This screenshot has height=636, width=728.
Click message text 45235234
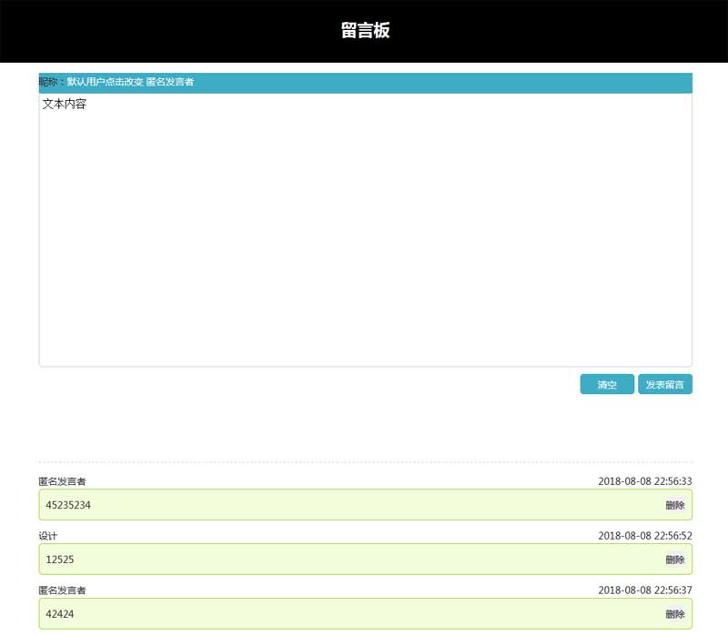point(68,505)
